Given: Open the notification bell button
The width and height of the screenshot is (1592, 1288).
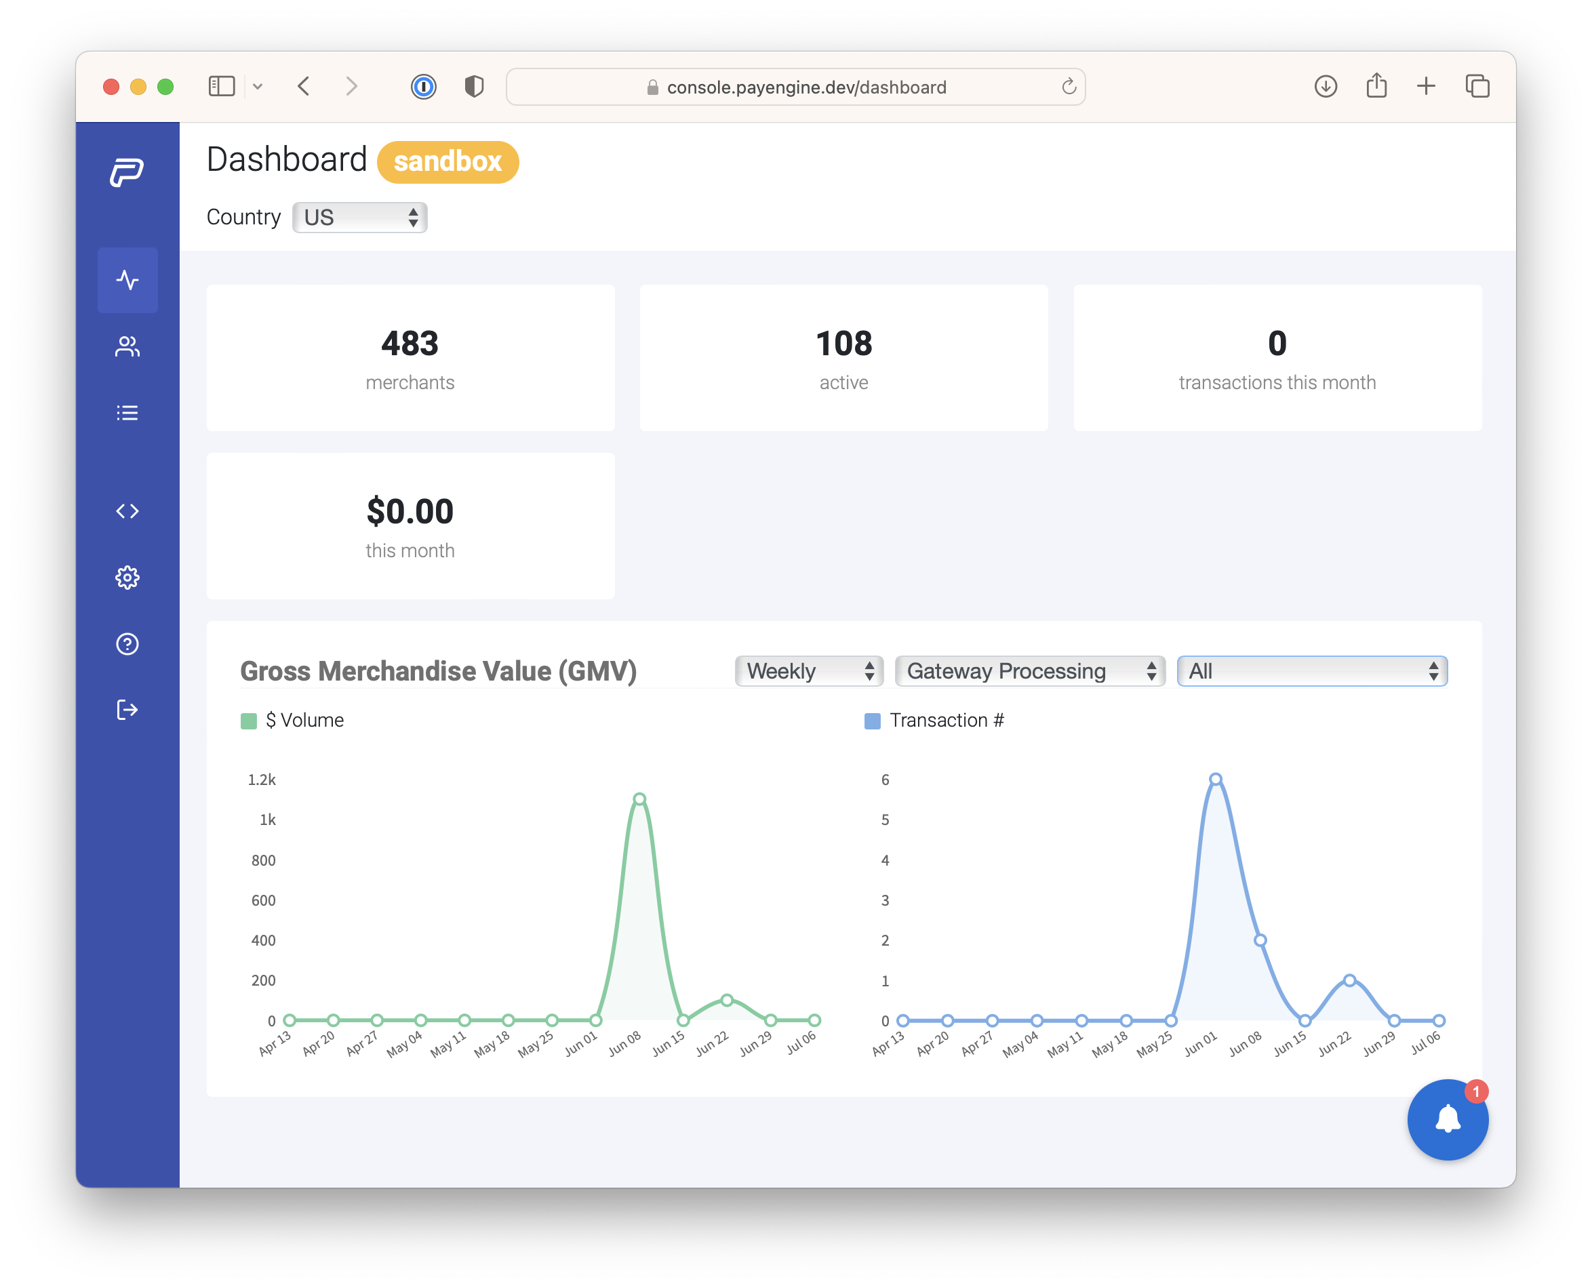Looking at the screenshot, I should pos(1446,1119).
